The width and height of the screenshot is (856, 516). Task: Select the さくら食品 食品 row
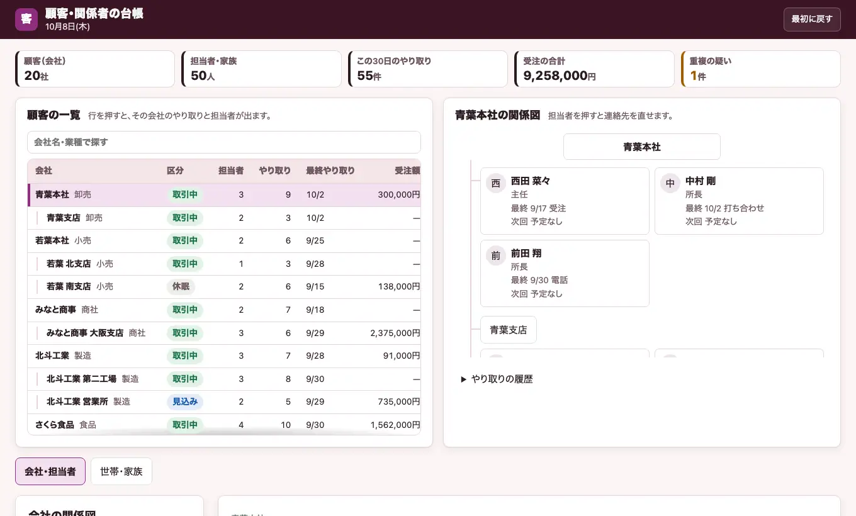click(x=224, y=425)
